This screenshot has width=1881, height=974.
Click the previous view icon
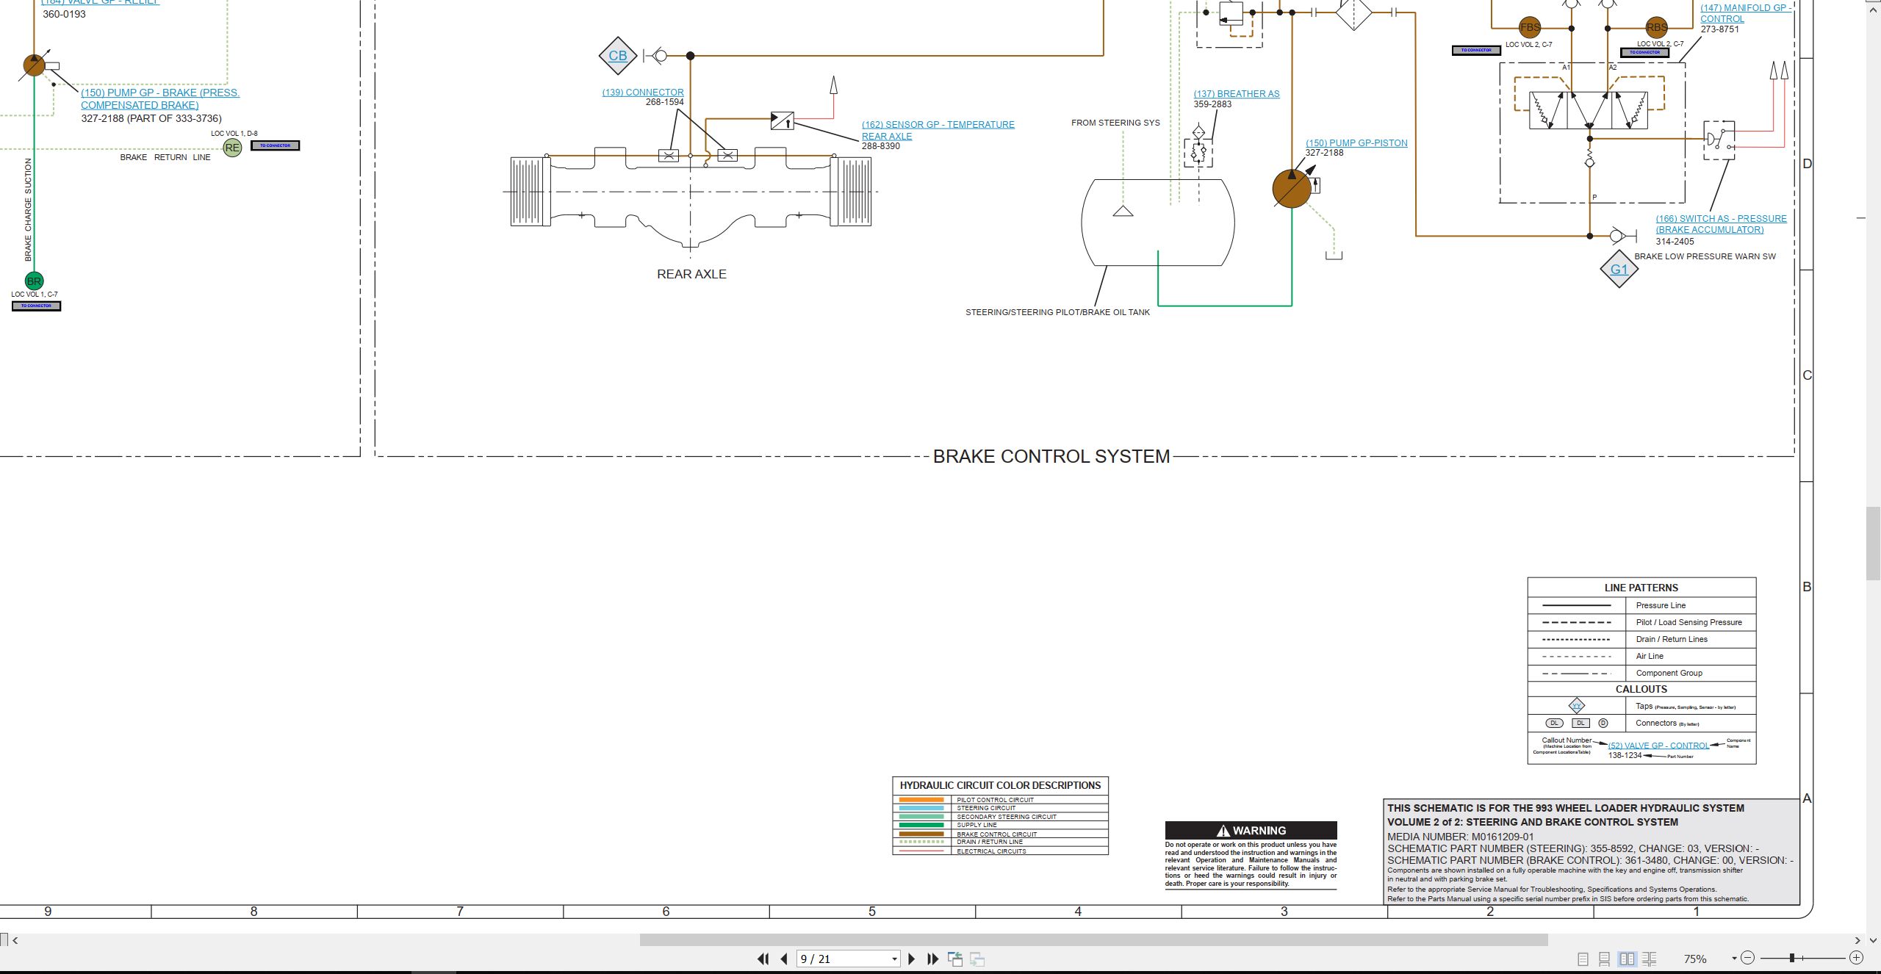955,959
